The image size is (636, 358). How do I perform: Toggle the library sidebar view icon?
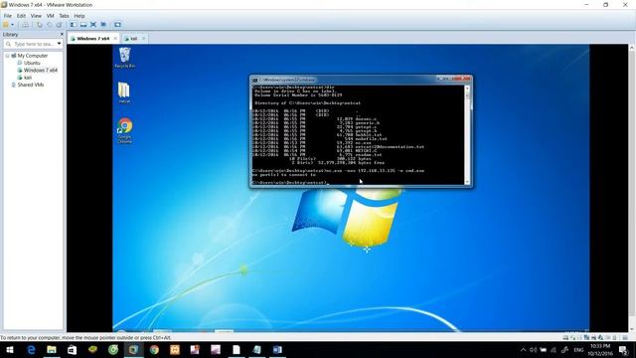(74, 25)
